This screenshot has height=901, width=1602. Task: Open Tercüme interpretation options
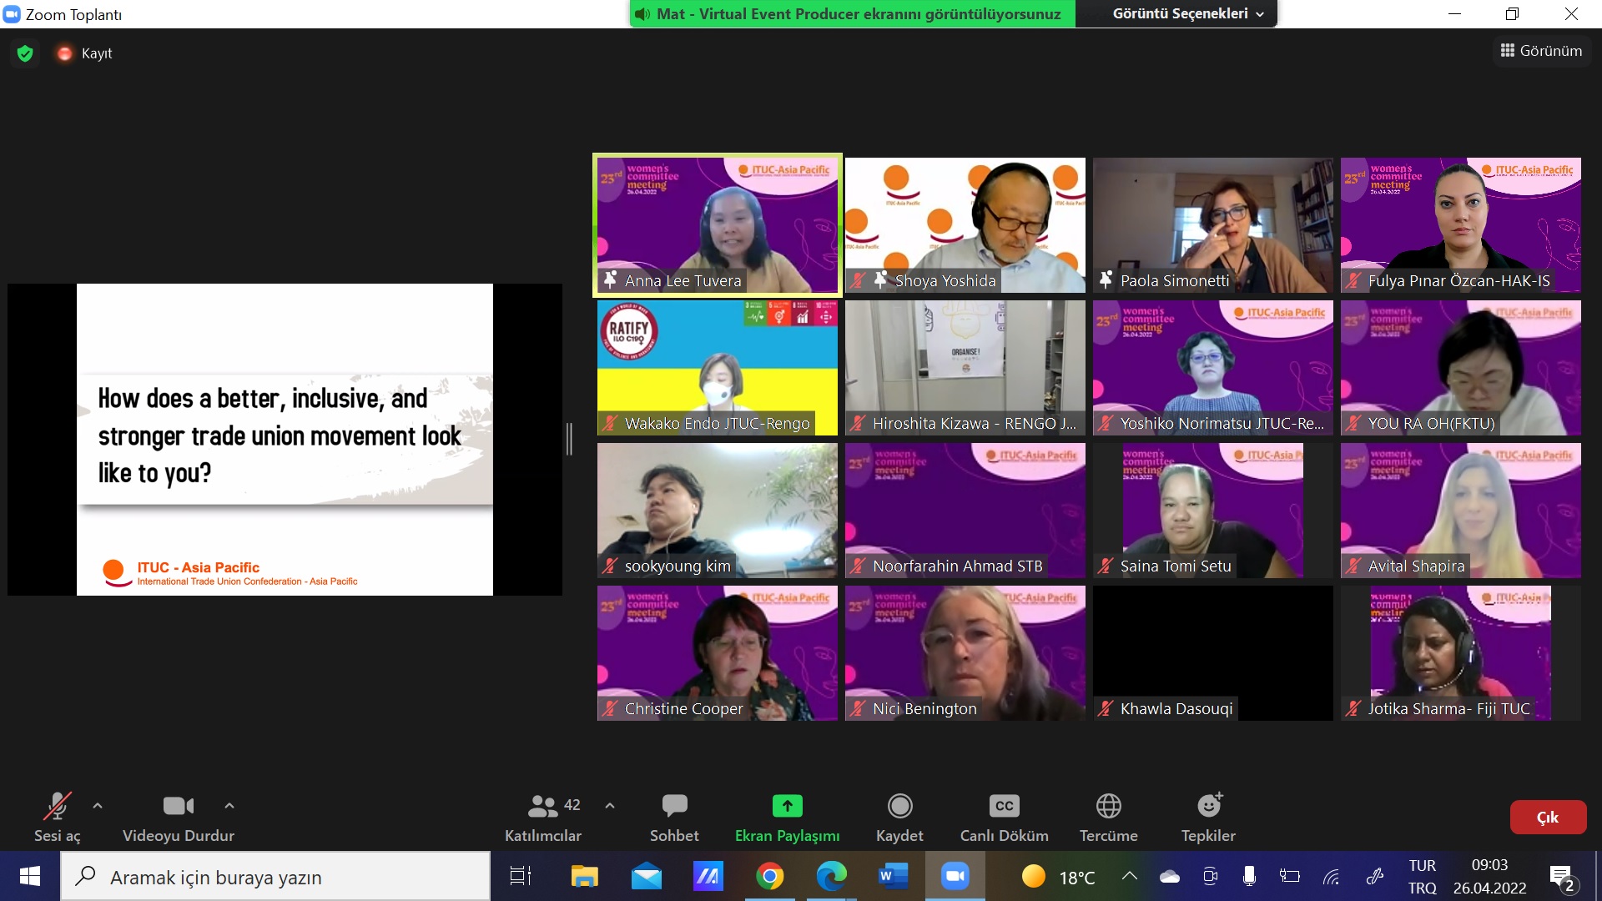pyautogui.click(x=1108, y=817)
